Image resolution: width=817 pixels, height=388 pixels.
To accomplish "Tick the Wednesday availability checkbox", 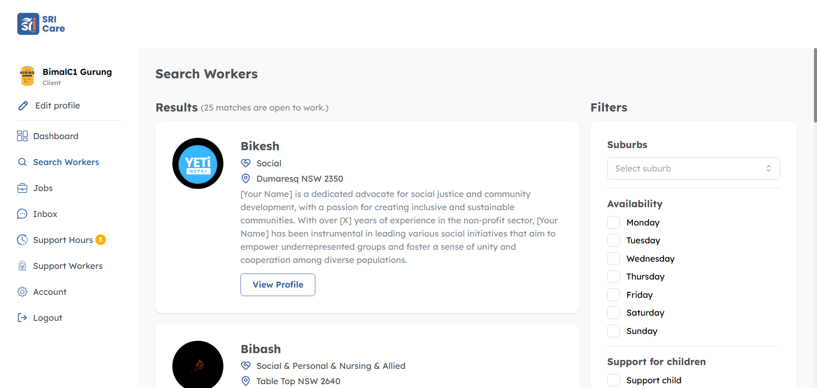I will tap(614, 259).
